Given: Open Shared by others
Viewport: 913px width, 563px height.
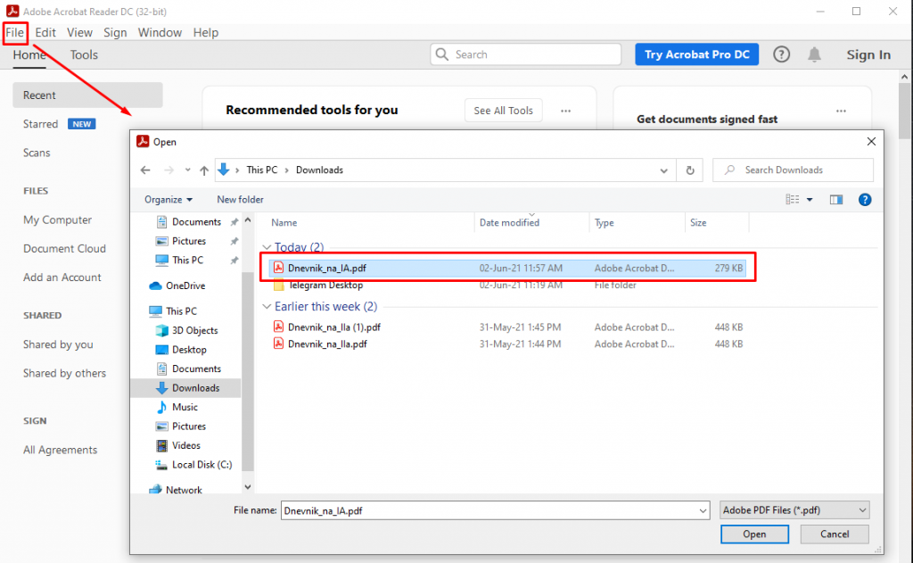Looking at the screenshot, I should pyautogui.click(x=64, y=373).
